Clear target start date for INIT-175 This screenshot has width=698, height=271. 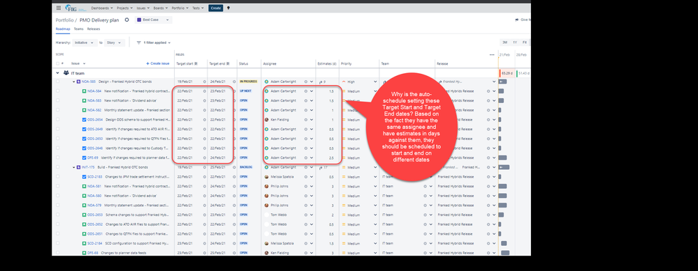coord(205,167)
